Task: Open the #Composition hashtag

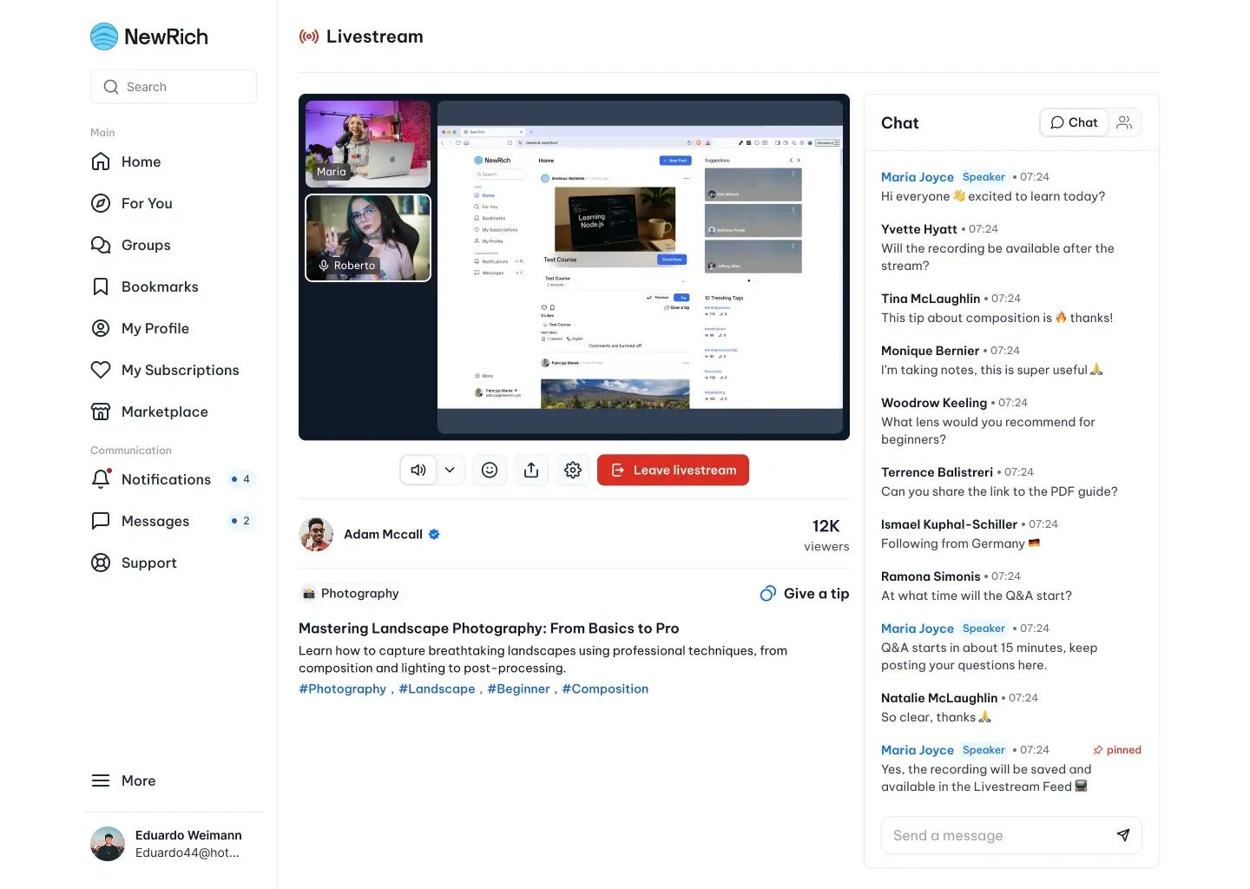Action: coord(605,688)
